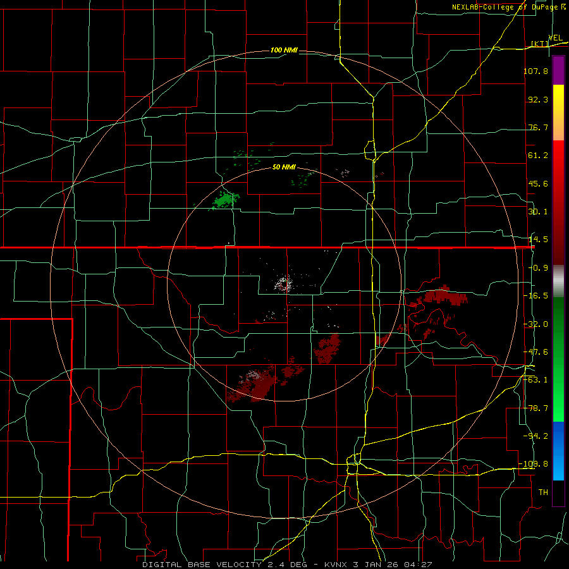This screenshot has height=569, width=569.
Task: Click the gray near-zero segment of the color scale
Action: [558, 281]
